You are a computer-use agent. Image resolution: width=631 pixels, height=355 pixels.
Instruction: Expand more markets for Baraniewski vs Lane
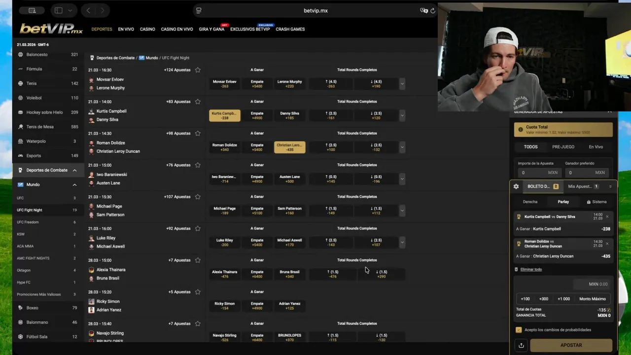[x=402, y=178]
